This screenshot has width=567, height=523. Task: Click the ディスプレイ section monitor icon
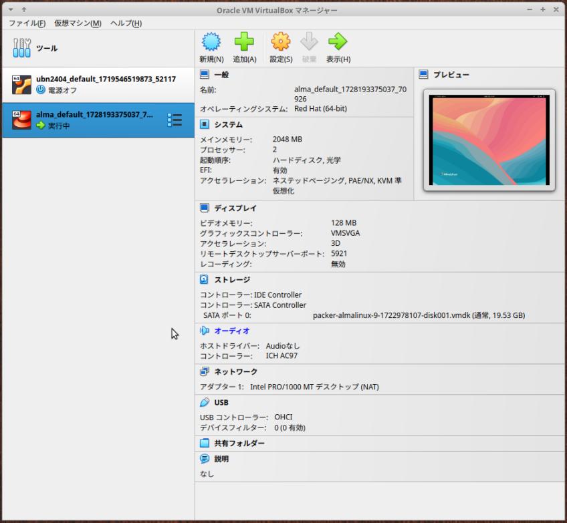pyautogui.click(x=205, y=208)
